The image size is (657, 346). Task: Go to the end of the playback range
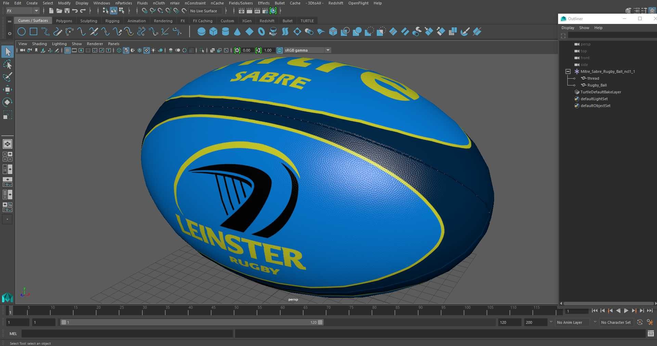(x=649, y=311)
